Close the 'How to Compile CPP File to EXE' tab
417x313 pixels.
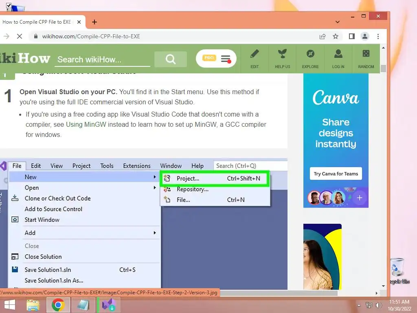pyautogui.click(x=79, y=22)
